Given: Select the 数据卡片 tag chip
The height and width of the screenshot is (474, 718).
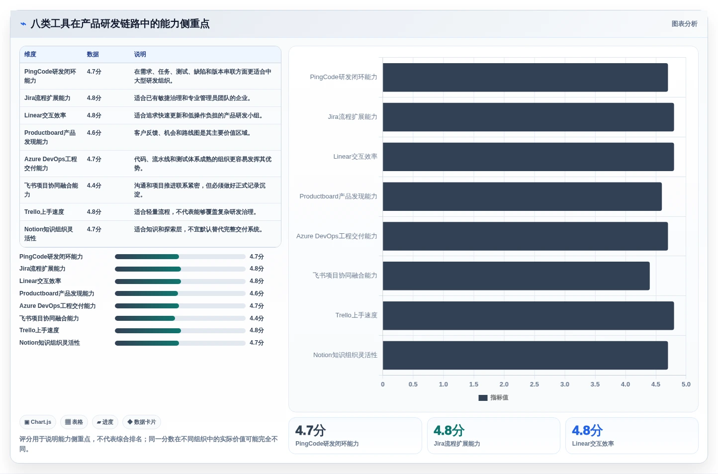Looking at the screenshot, I should [142, 422].
